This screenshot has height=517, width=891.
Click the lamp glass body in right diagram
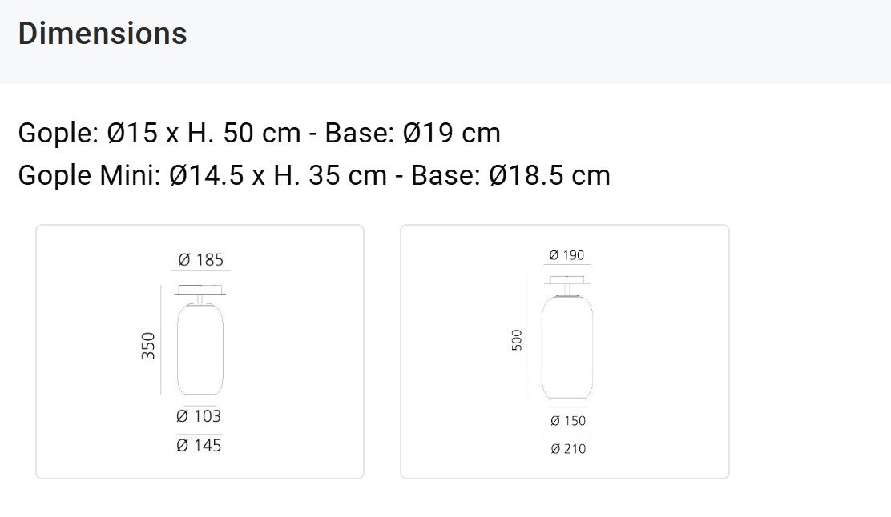567,347
